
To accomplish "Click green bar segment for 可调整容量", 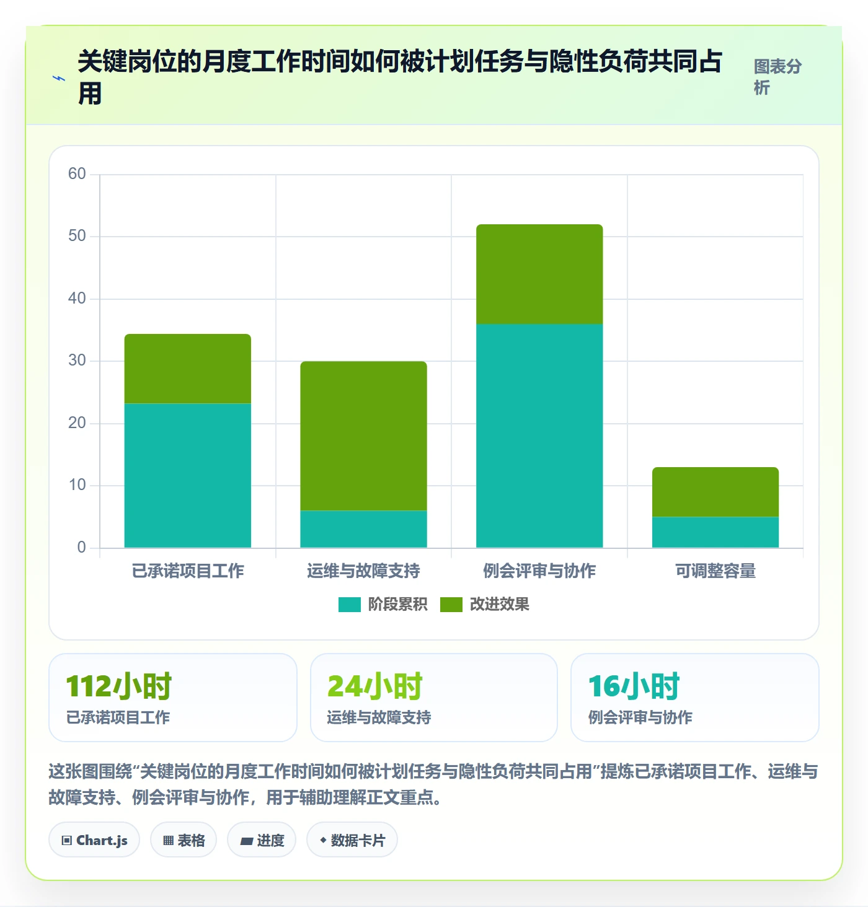I will pyautogui.click(x=715, y=492).
